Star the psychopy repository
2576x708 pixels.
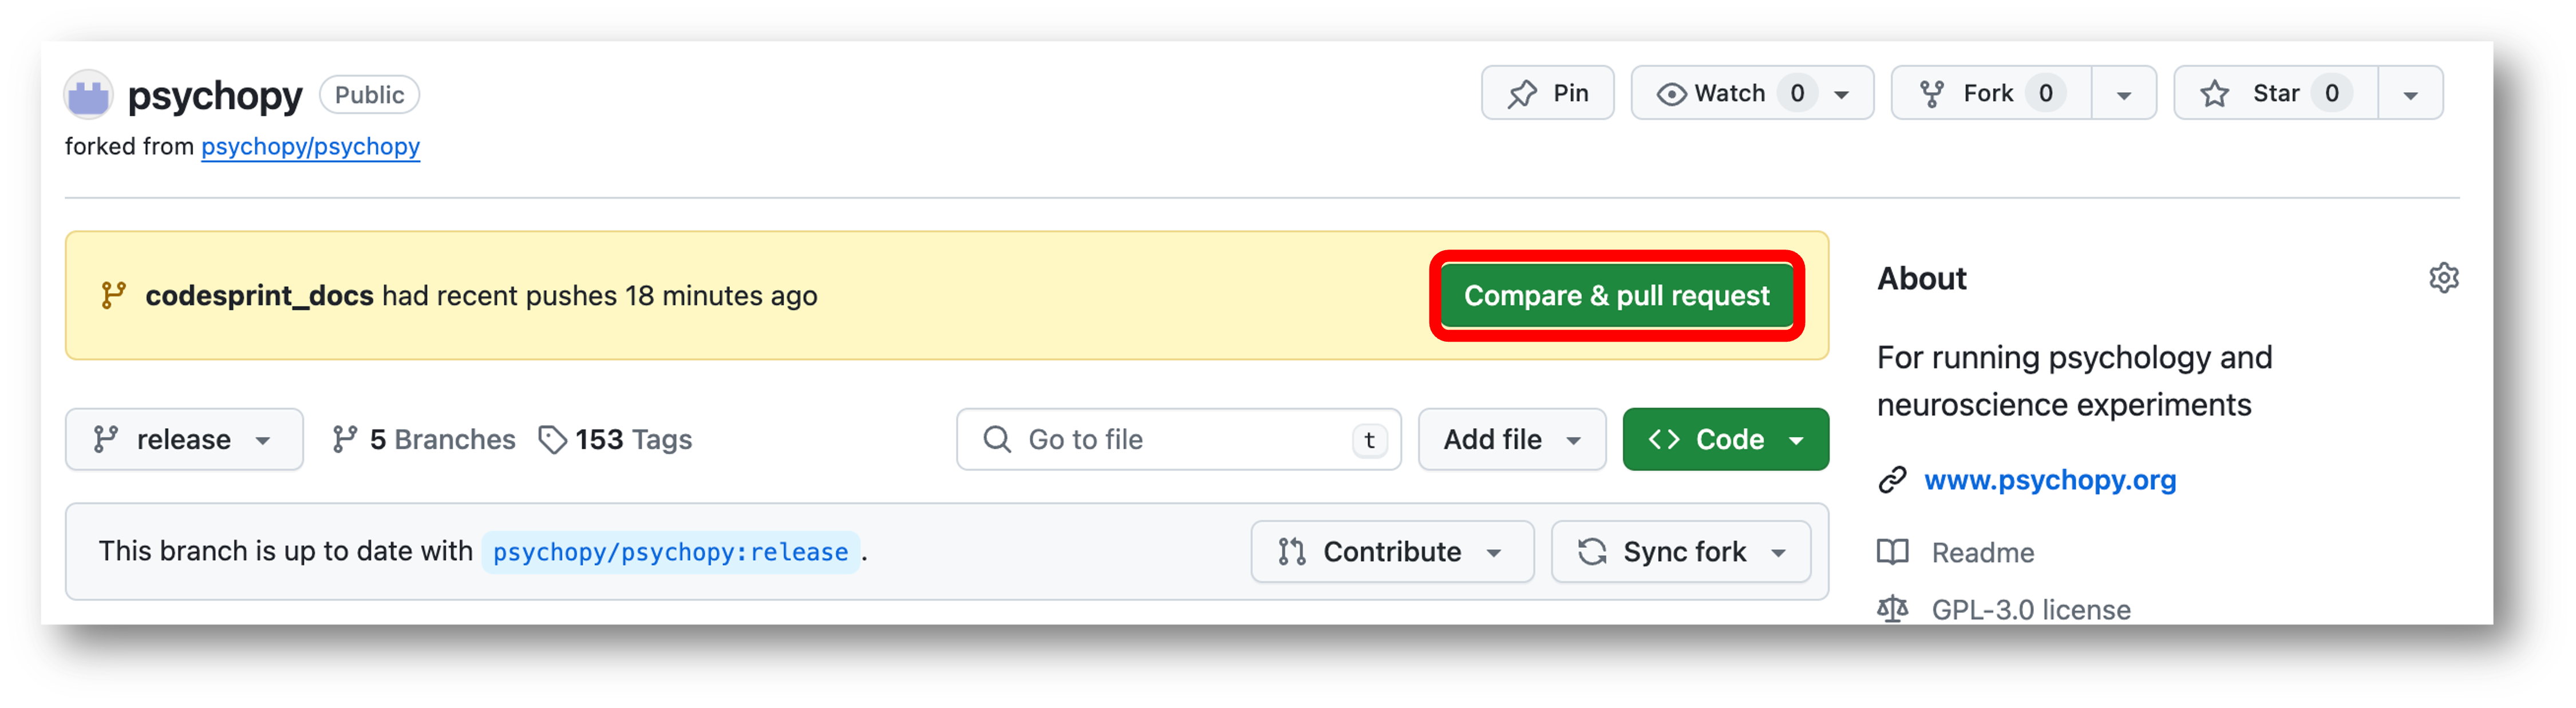click(x=2275, y=93)
